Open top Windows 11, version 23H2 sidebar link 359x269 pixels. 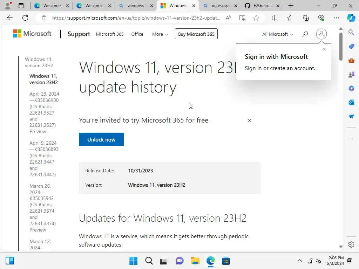pyautogui.click(x=39, y=62)
